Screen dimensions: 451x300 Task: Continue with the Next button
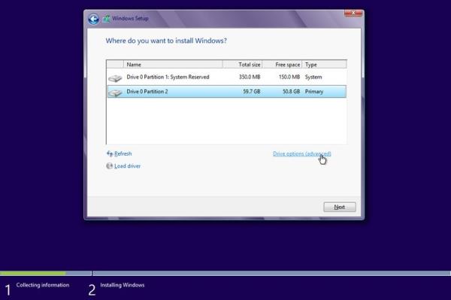click(x=340, y=207)
